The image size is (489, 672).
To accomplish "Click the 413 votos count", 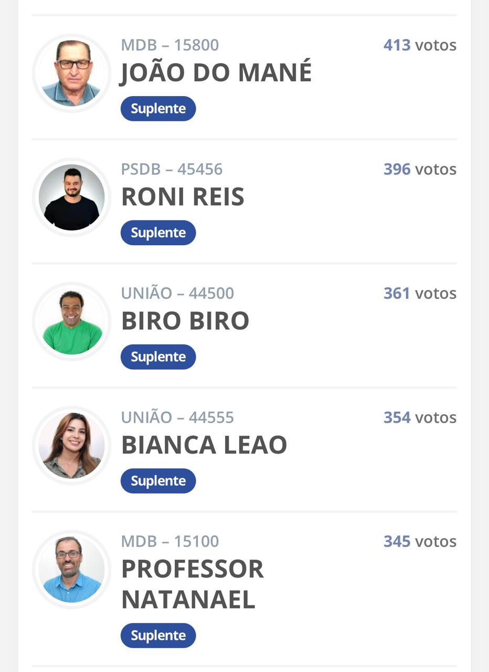I will [420, 45].
